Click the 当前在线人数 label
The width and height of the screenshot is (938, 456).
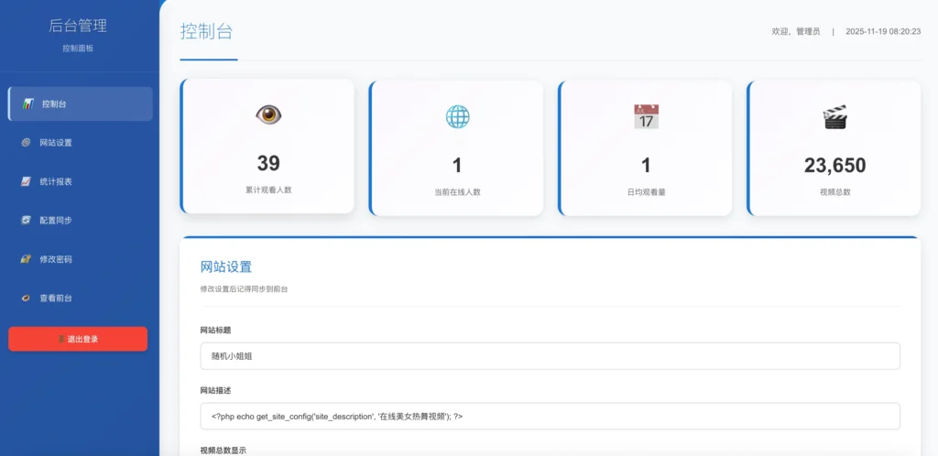(458, 192)
